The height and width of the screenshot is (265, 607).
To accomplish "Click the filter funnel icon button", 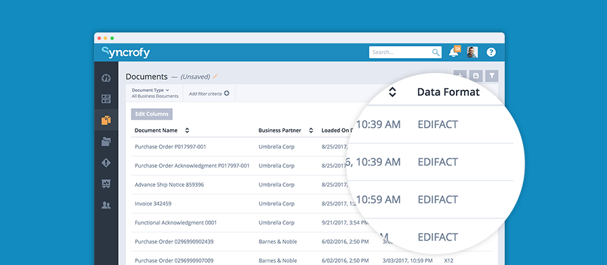I will click(492, 76).
